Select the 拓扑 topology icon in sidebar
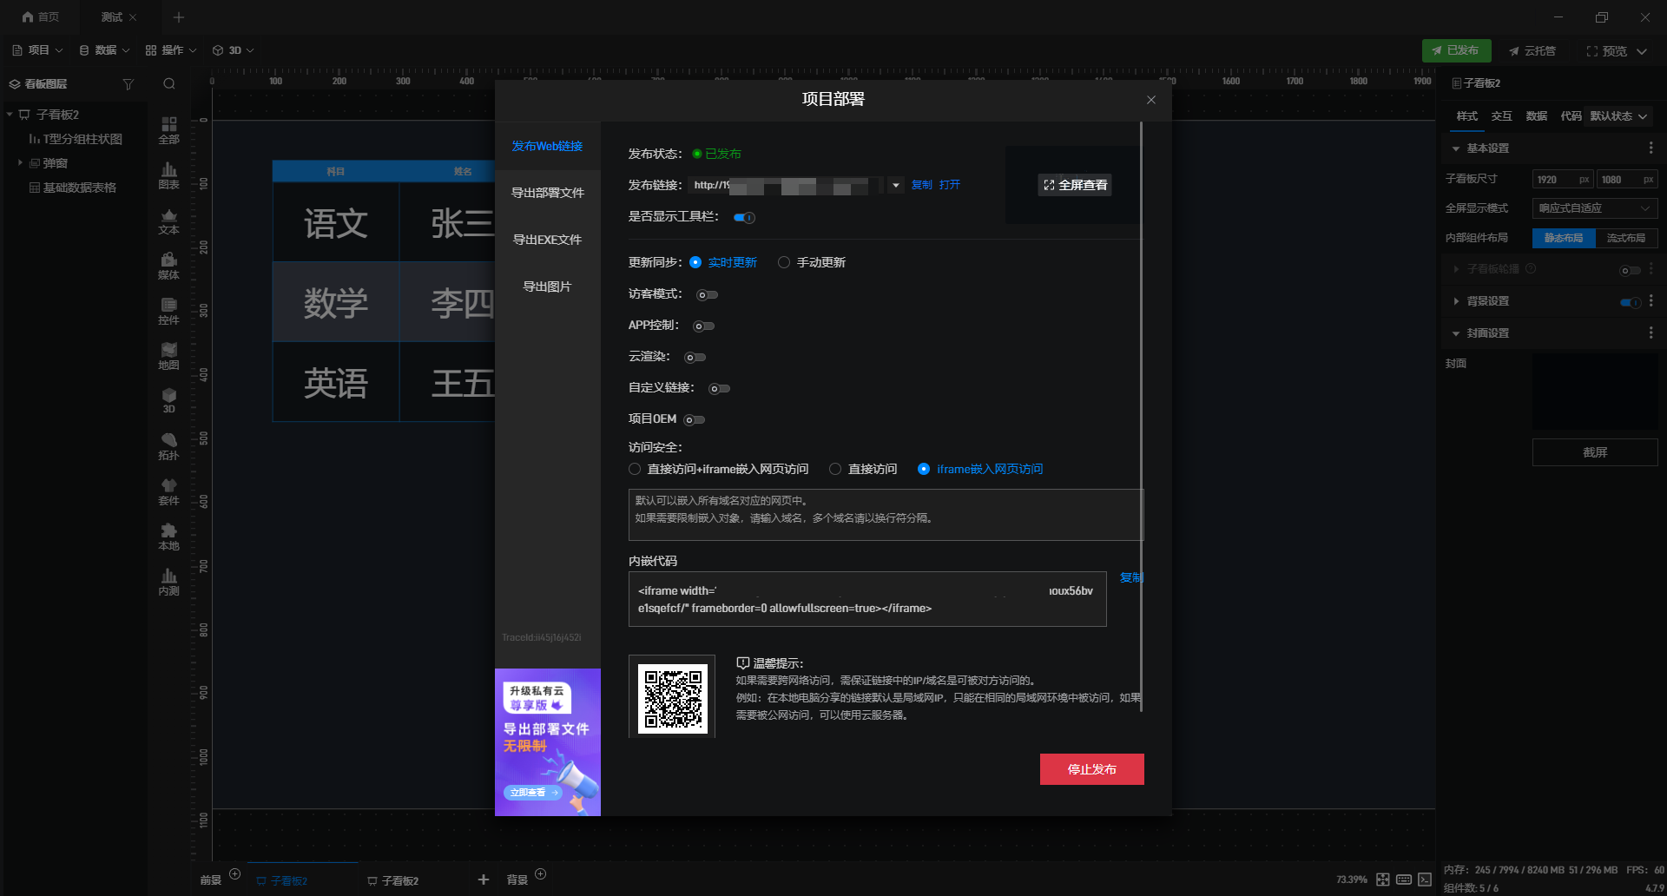Screen dimensions: 1667x896 168,446
